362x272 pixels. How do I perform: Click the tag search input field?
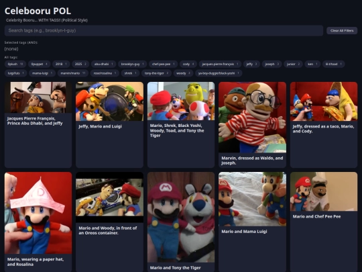pos(164,30)
